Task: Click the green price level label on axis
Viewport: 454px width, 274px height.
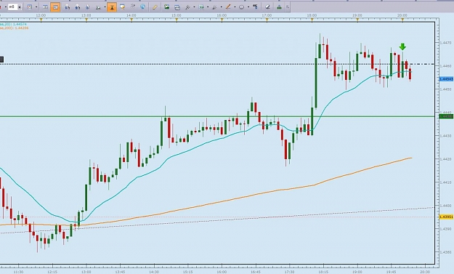Action: (446, 116)
